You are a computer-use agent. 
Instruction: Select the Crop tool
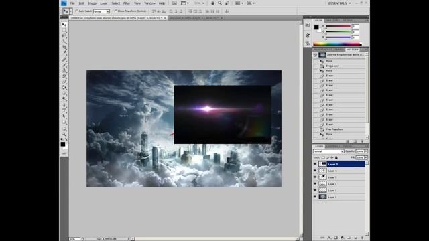[64, 47]
